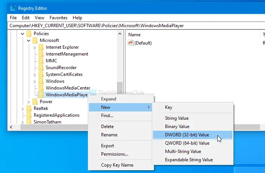Select Multi-String Value
265x173 pixels.
coord(193,151)
